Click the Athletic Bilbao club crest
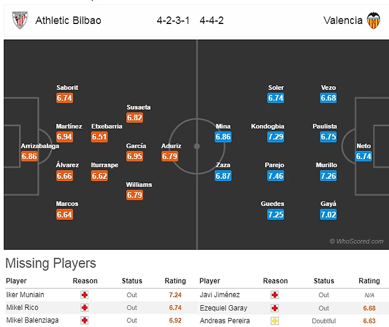This screenshot has height=327, width=389. 20,21
